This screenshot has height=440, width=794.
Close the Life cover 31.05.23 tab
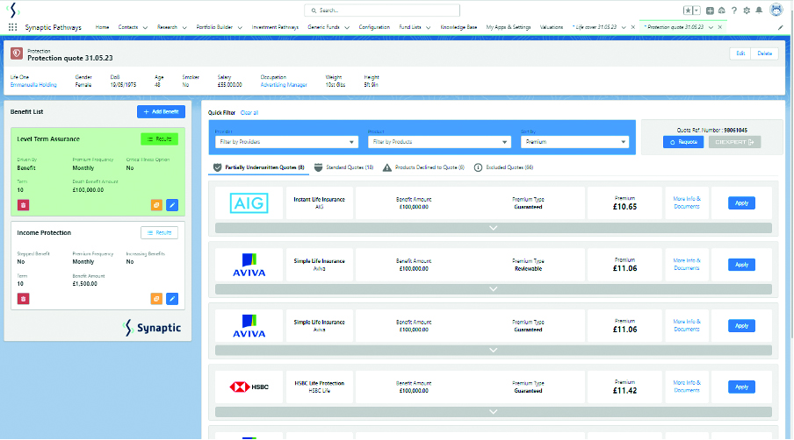pos(633,27)
